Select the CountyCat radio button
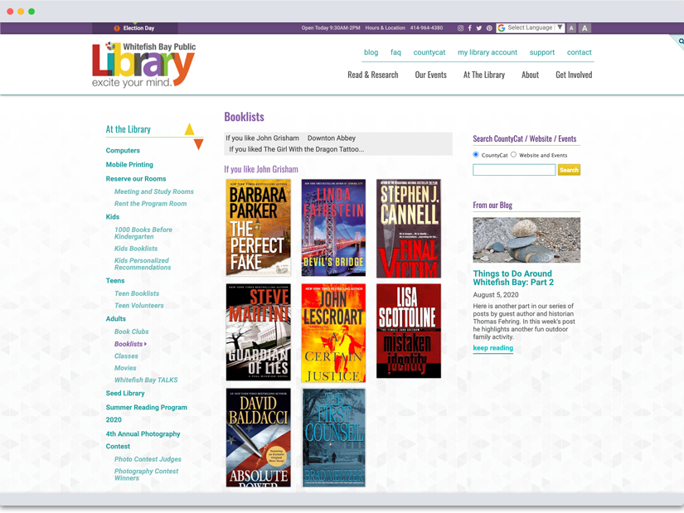The width and height of the screenshot is (684, 513). pos(476,154)
